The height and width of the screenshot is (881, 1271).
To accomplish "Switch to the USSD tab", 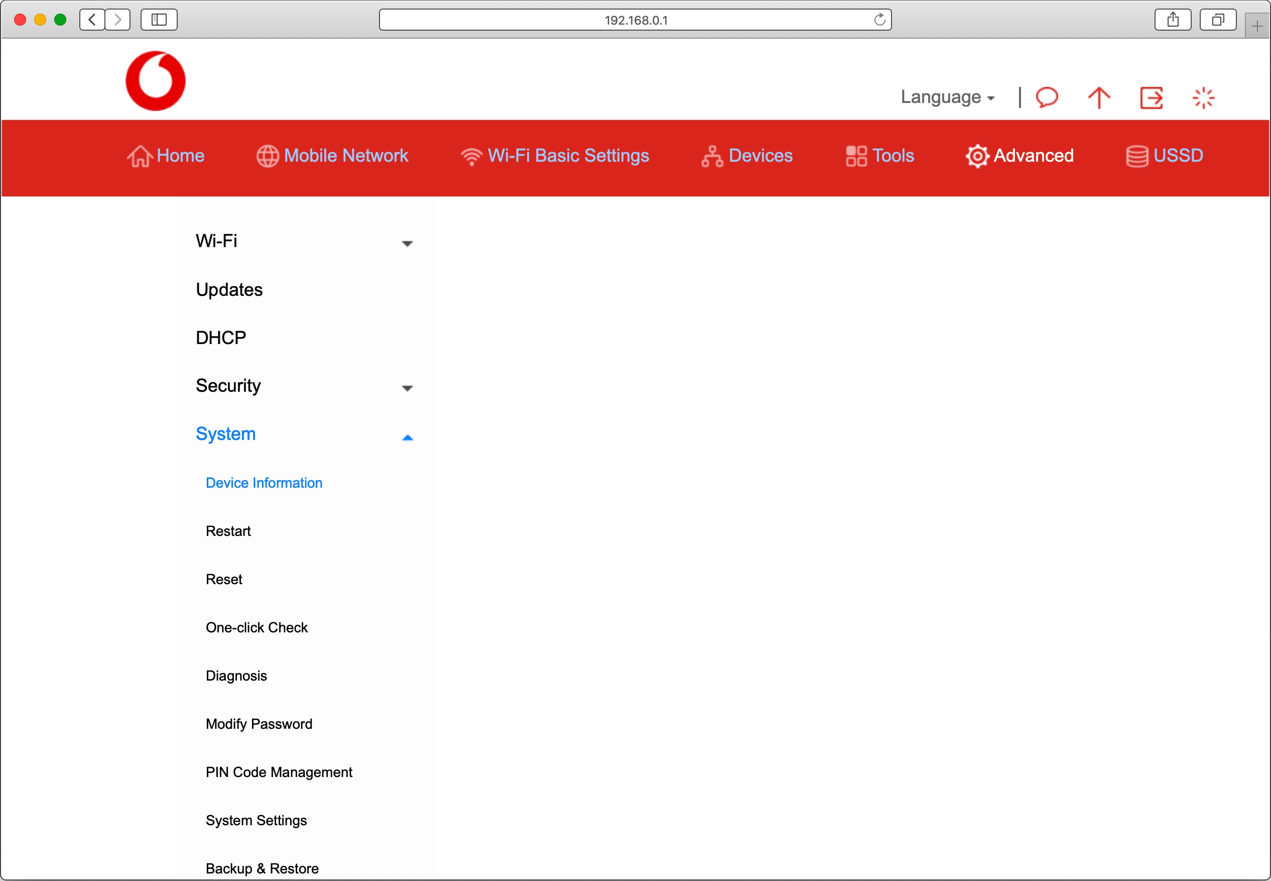I will pos(1164,156).
